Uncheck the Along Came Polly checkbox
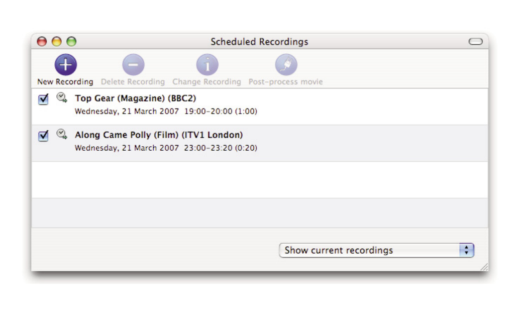 pos(44,136)
